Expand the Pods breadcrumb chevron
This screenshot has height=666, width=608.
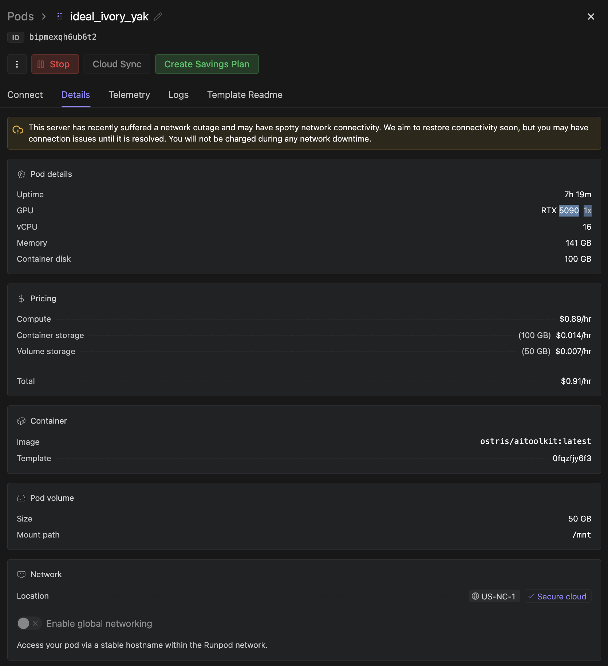43,16
